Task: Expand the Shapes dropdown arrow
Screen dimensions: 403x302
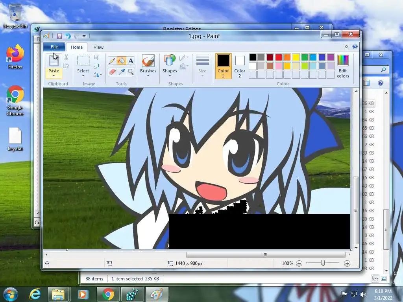Action: click(170, 76)
